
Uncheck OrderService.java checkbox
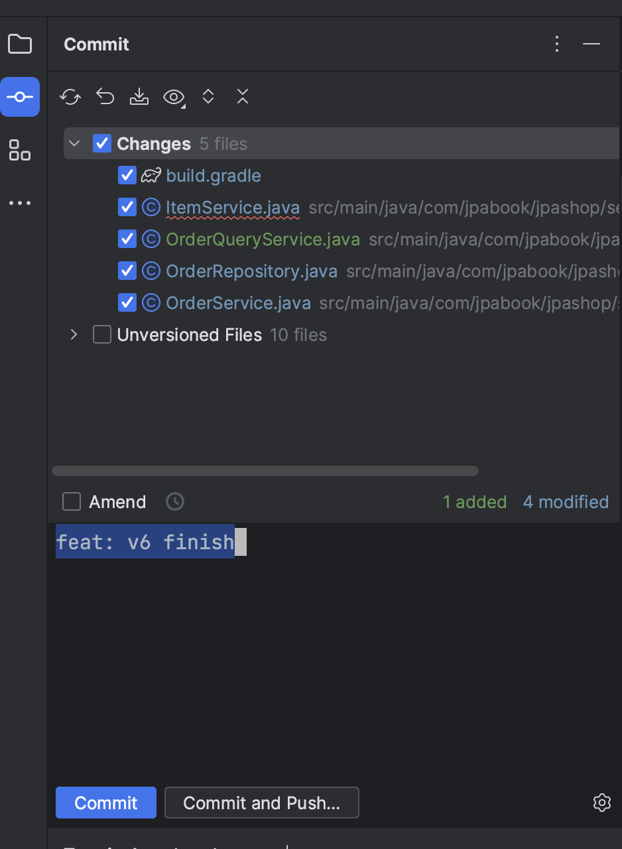click(x=127, y=303)
